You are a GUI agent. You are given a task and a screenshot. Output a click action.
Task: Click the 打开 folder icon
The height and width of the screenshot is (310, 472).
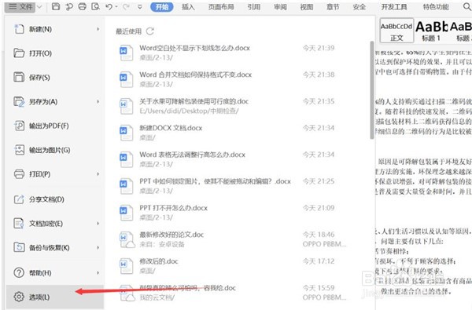19,53
